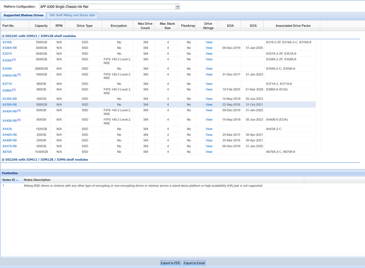
Task: Click the EOA column header
Action: click(x=230, y=26)
